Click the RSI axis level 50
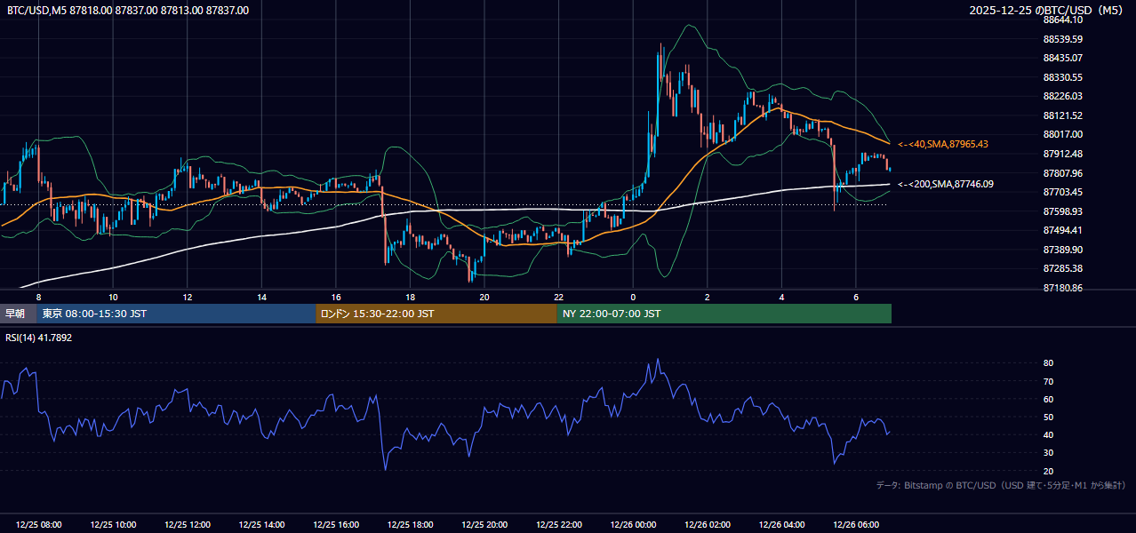Viewport: 1136px width, 533px height. (1049, 417)
